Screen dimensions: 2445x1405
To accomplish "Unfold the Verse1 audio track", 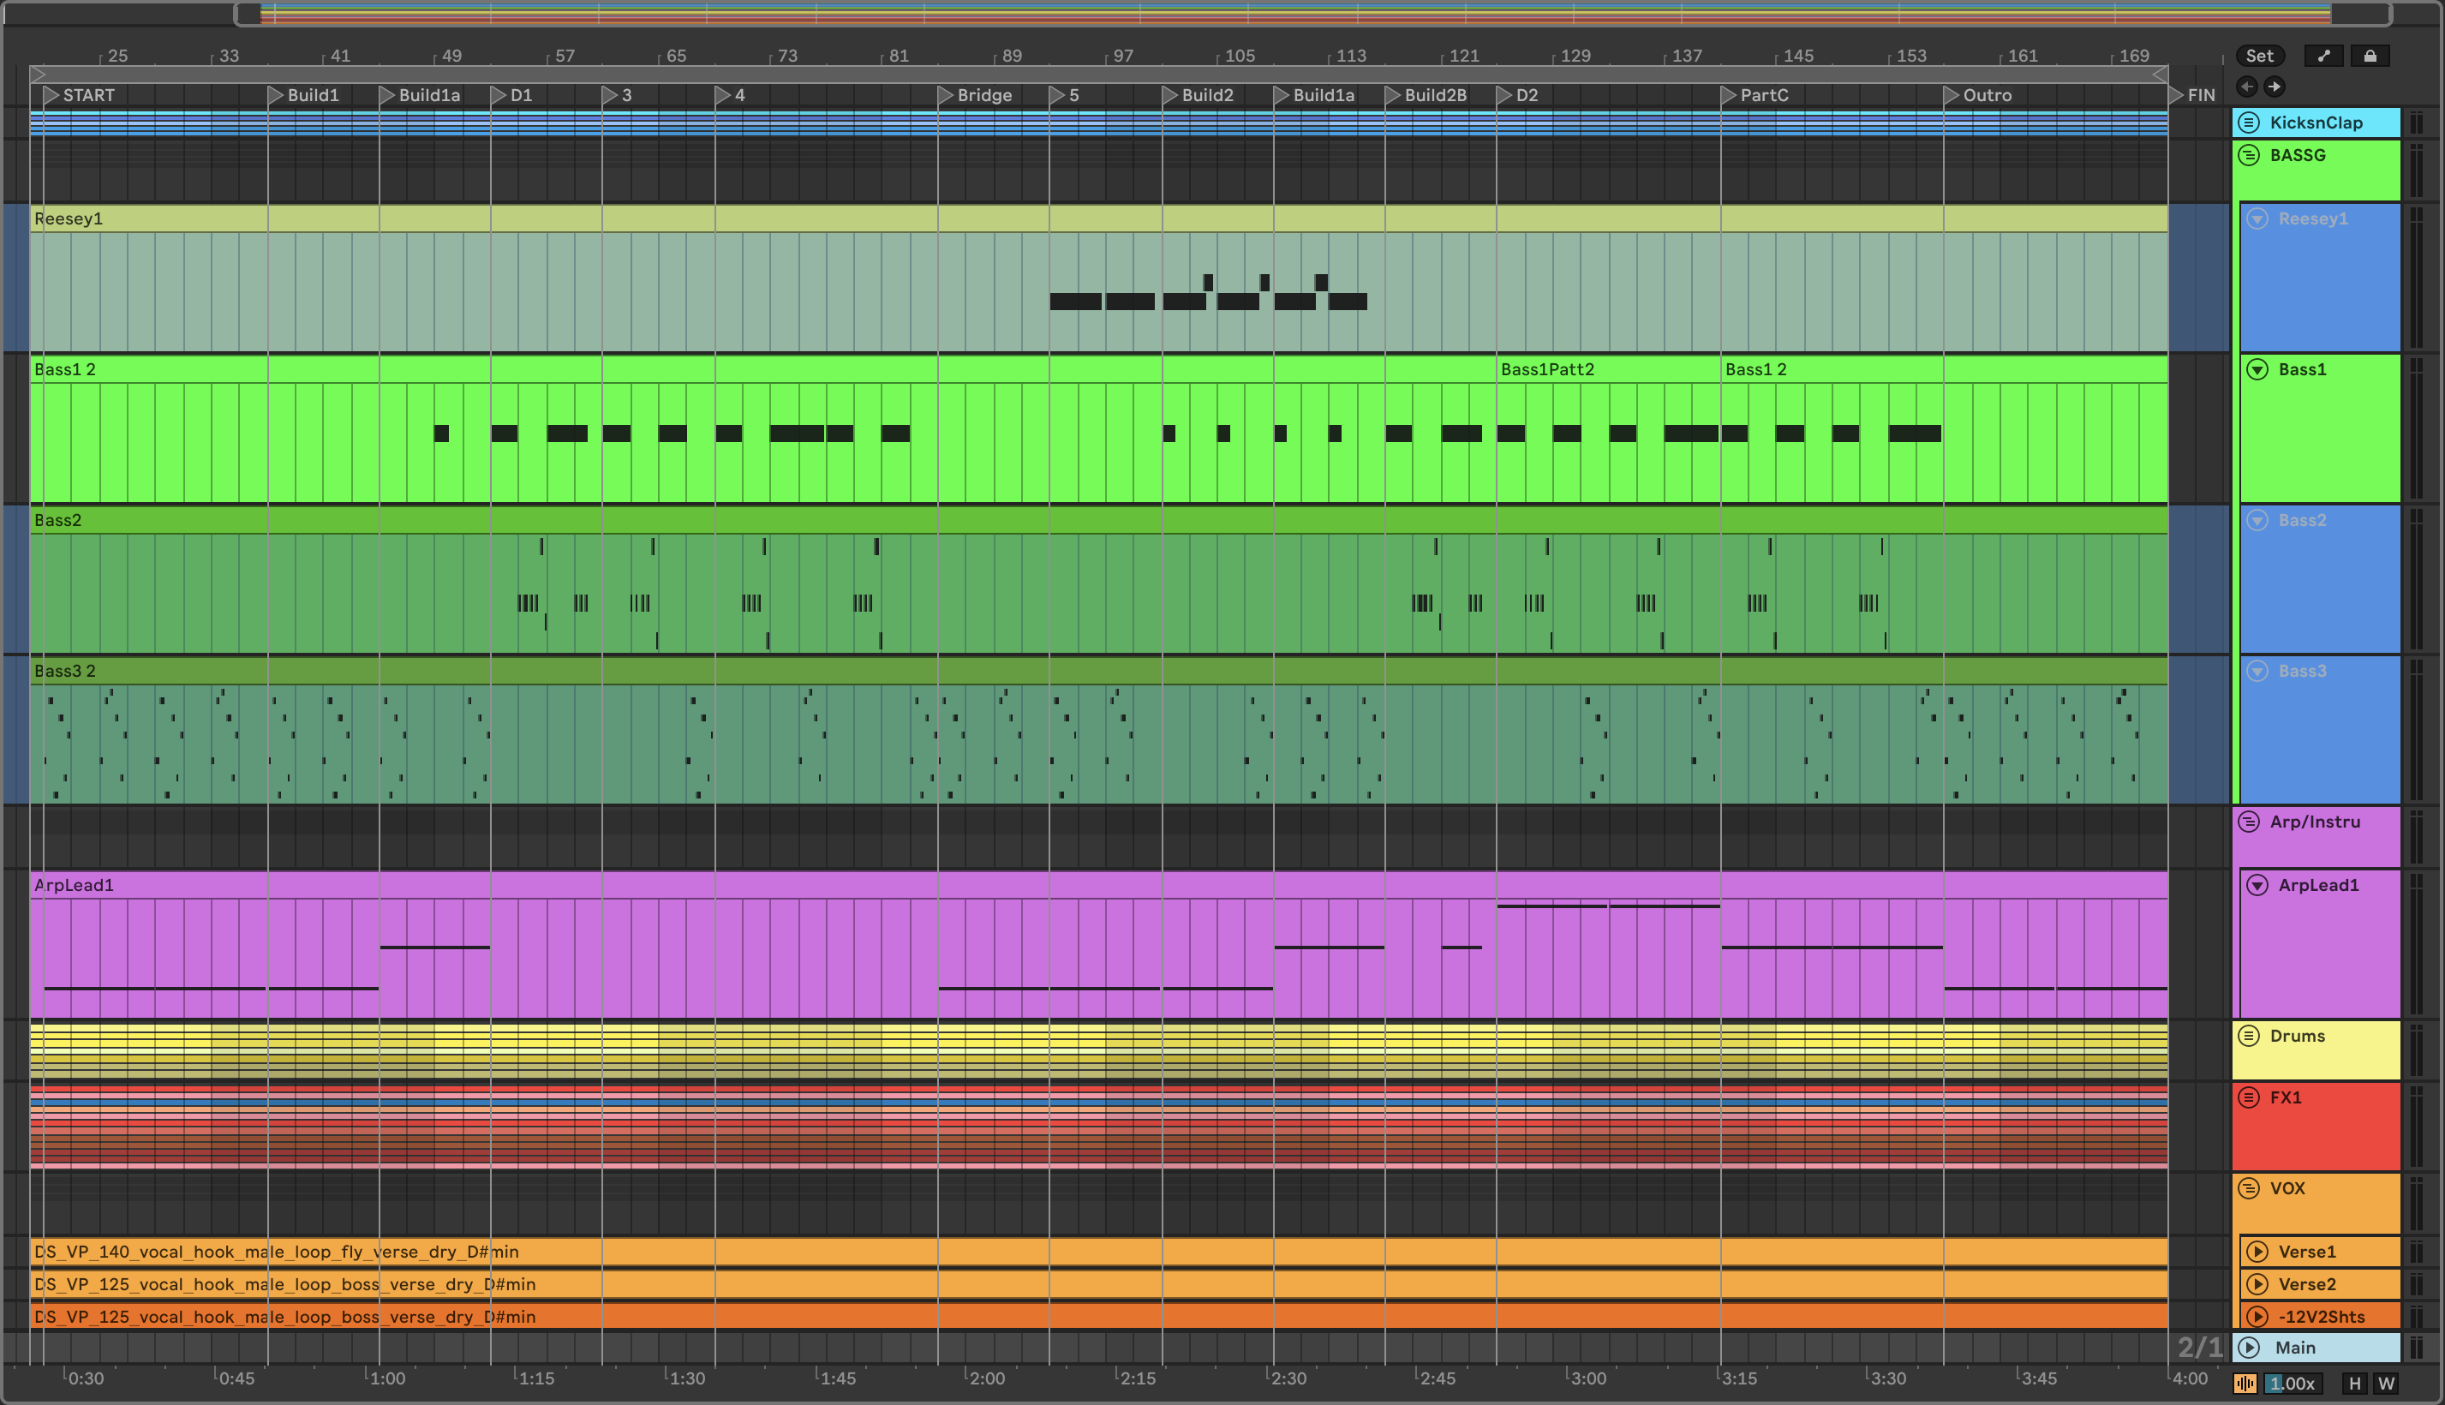I will tap(2257, 1252).
